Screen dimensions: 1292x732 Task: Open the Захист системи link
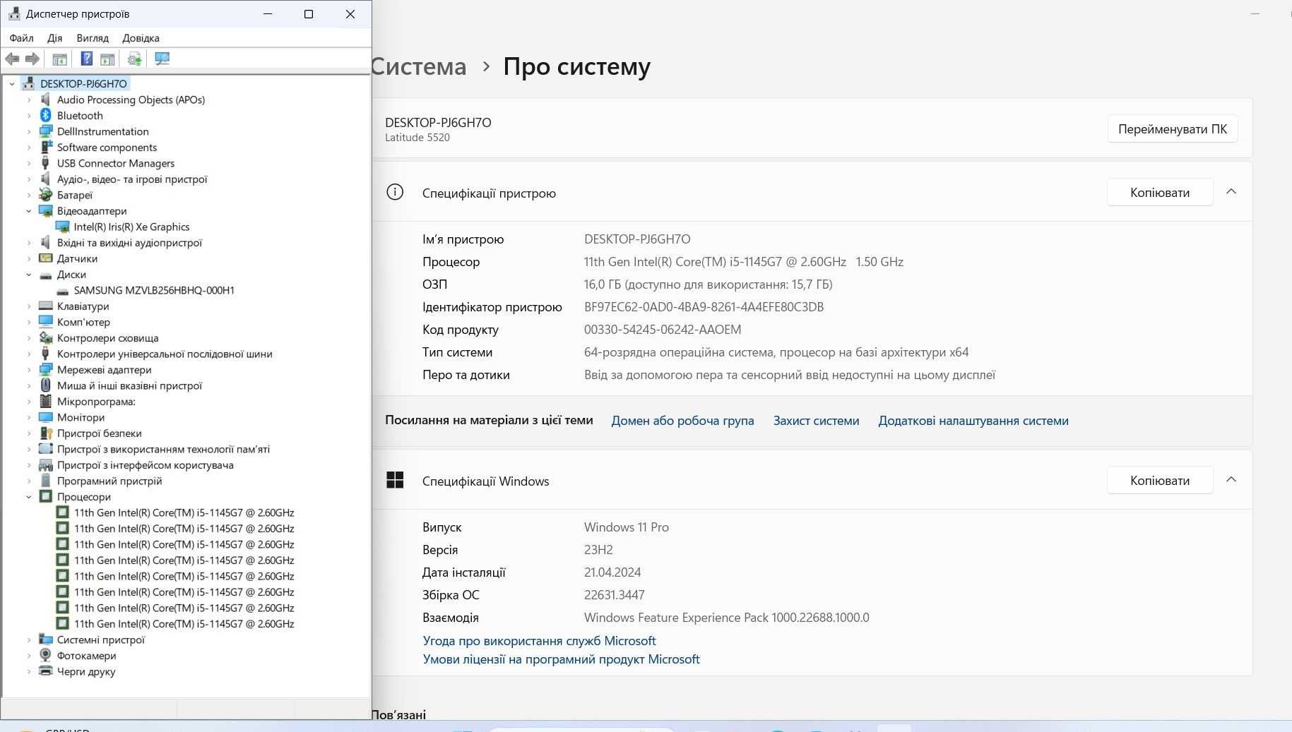click(x=816, y=421)
